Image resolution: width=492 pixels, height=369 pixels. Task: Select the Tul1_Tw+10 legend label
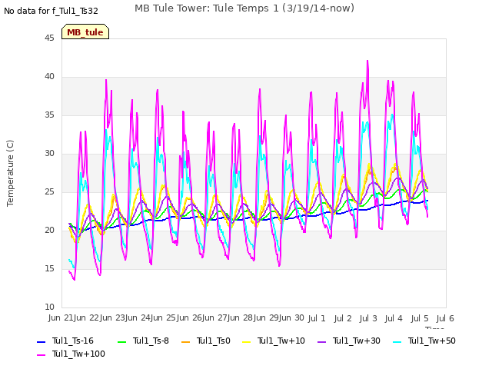click(281, 341)
